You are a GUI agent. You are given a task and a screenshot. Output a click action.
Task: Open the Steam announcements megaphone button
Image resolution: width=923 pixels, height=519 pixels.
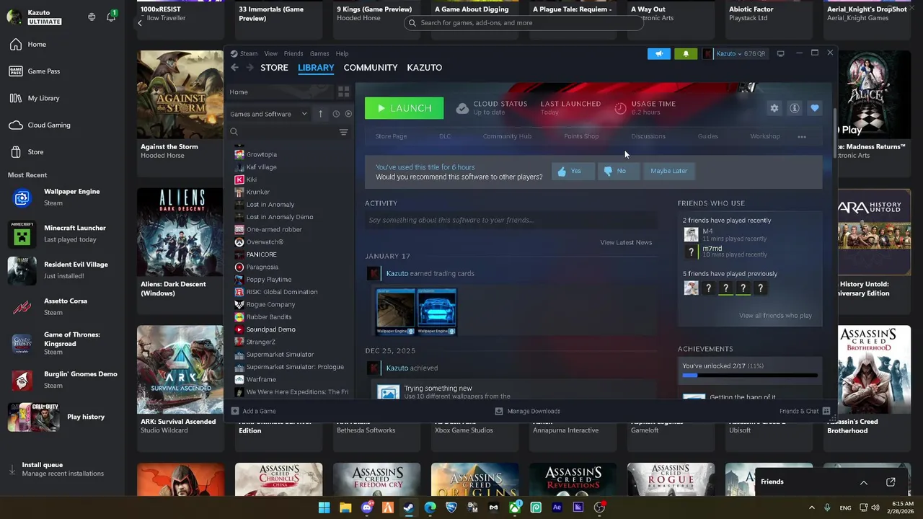(x=658, y=53)
